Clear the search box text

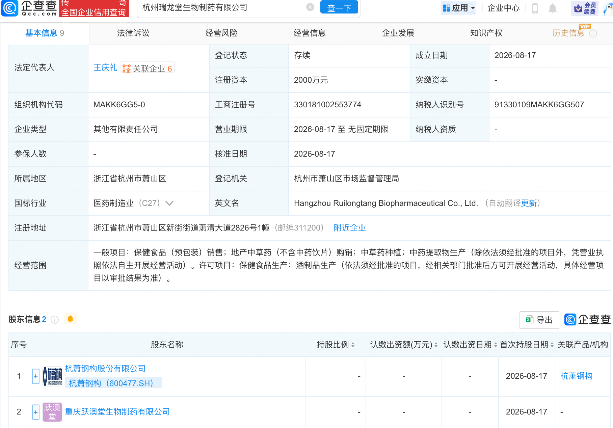[310, 7]
